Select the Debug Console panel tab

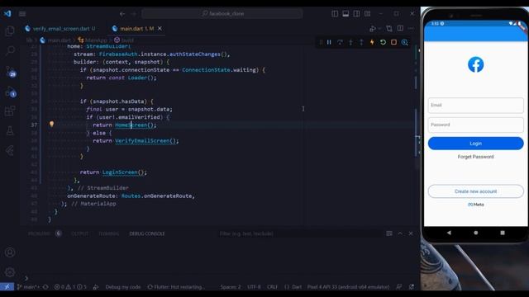click(x=147, y=233)
